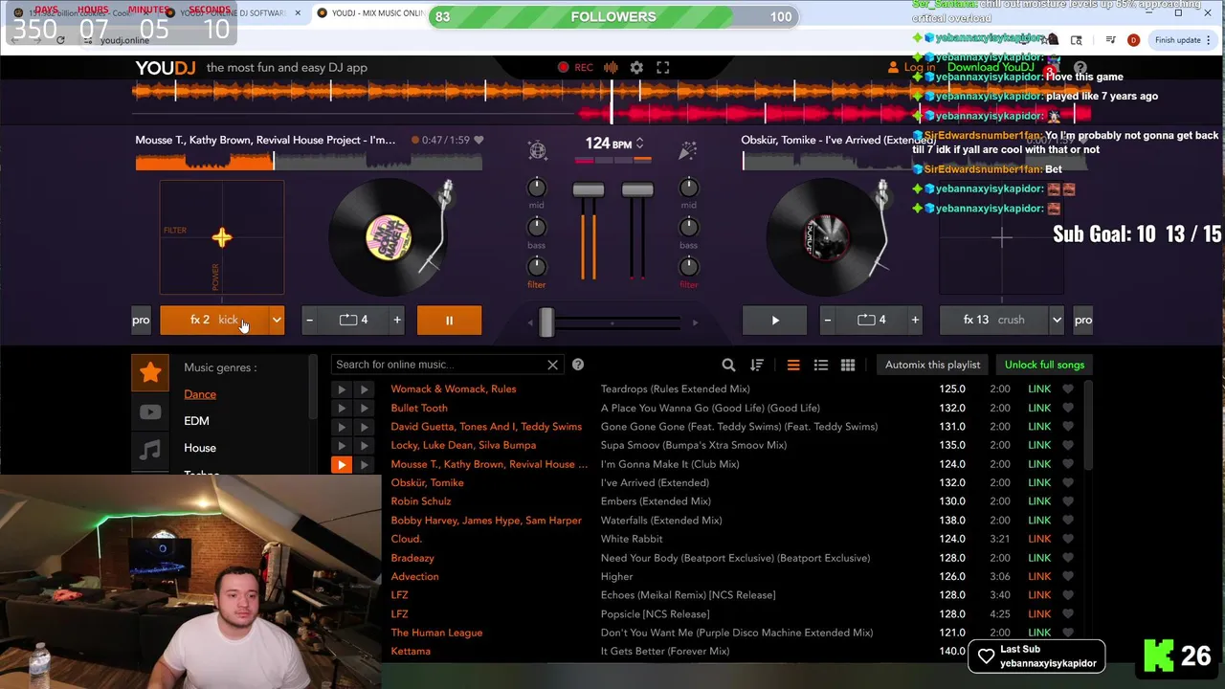Select the Kettama artist name
Viewport: 1225px width, 689px height.
click(x=411, y=651)
